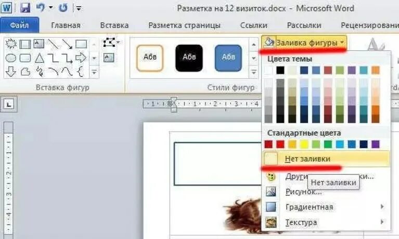Close the Заливка фигуры dropdown arrow
Screen dimensions: 399x239
click(342, 42)
